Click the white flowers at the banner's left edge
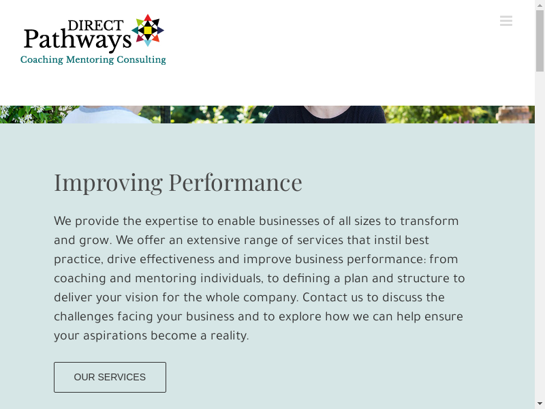Viewport: 545px width, 409px height. click(x=27, y=114)
